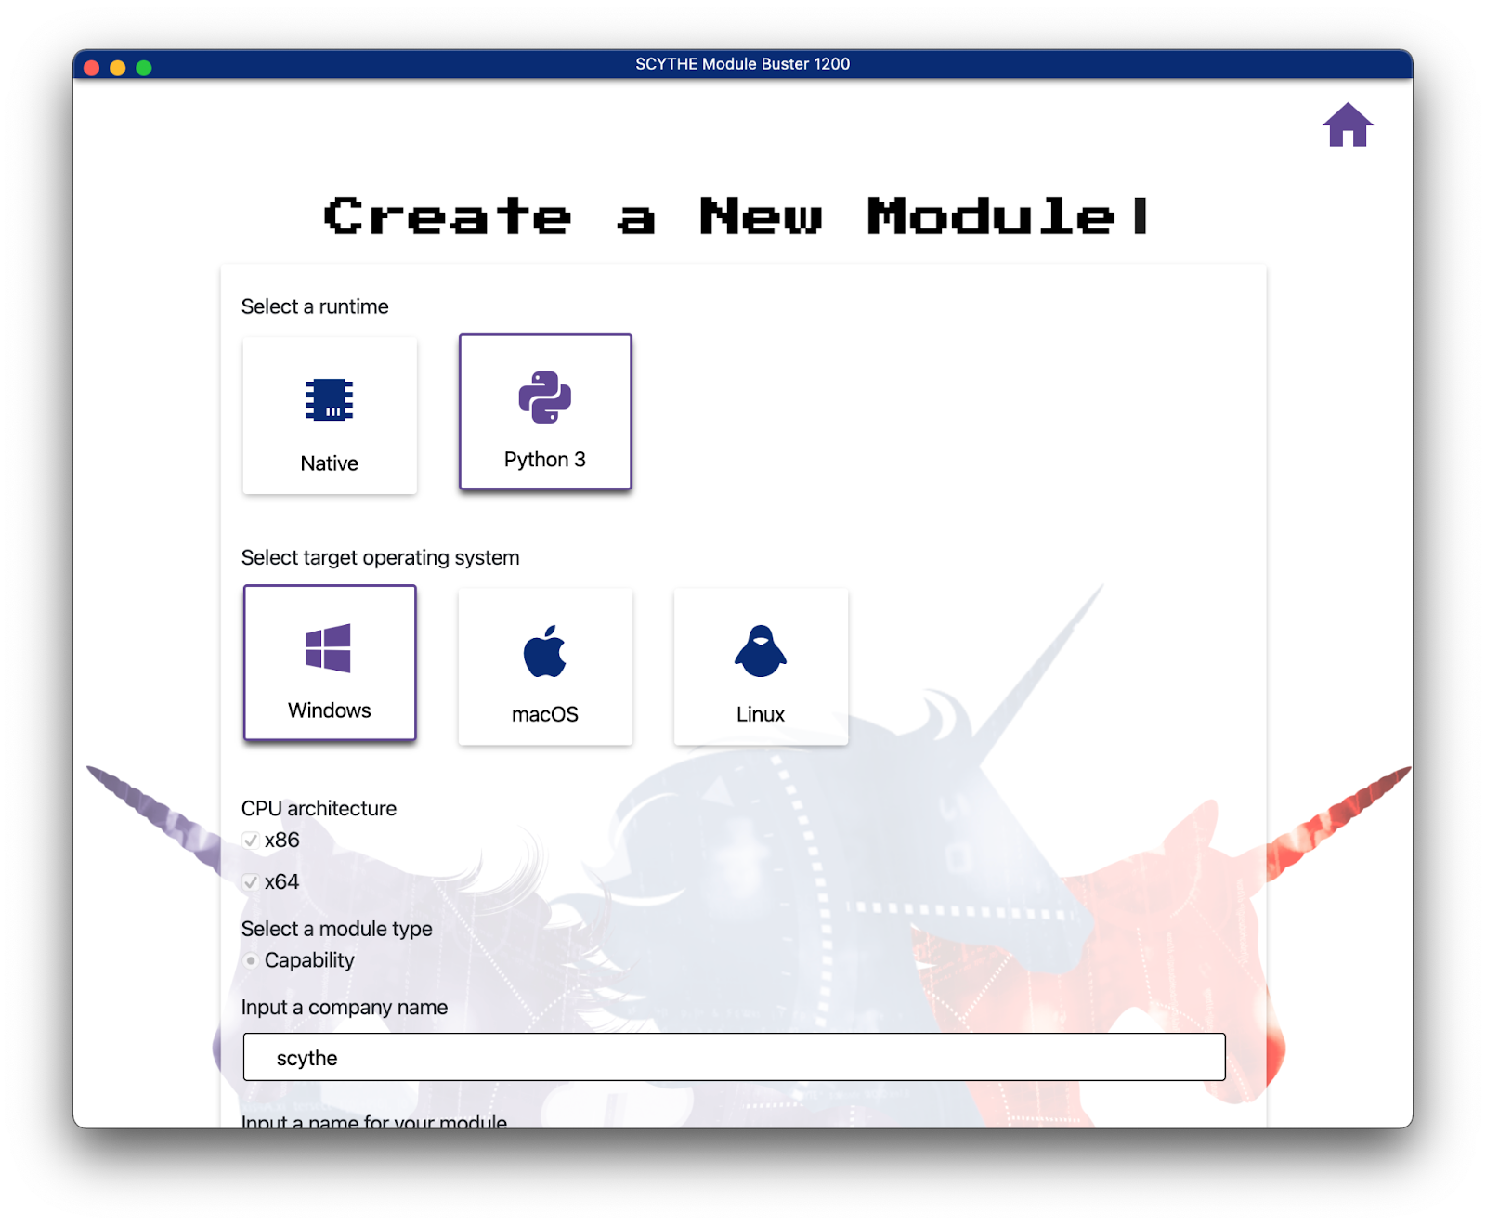Click the 'Input a company name' label
Viewport: 1486px width, 1225px height.
click(x=344, y=1007)
